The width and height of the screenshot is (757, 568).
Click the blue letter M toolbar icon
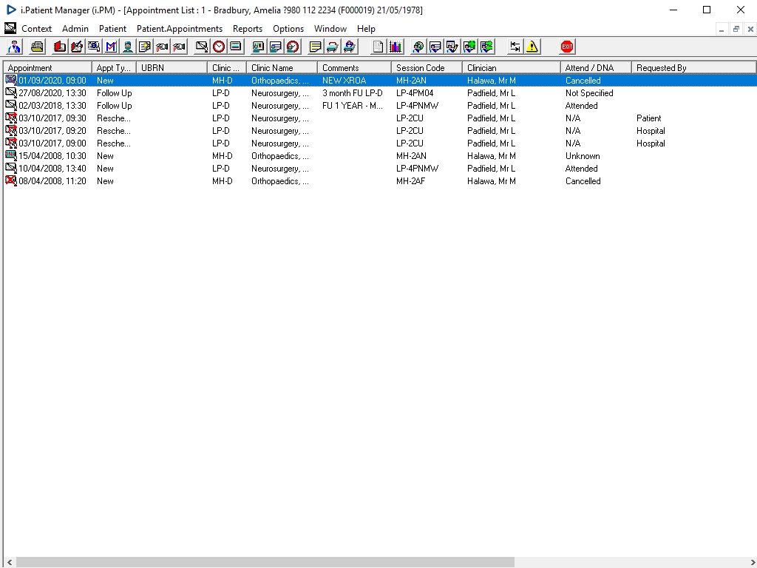111,47
